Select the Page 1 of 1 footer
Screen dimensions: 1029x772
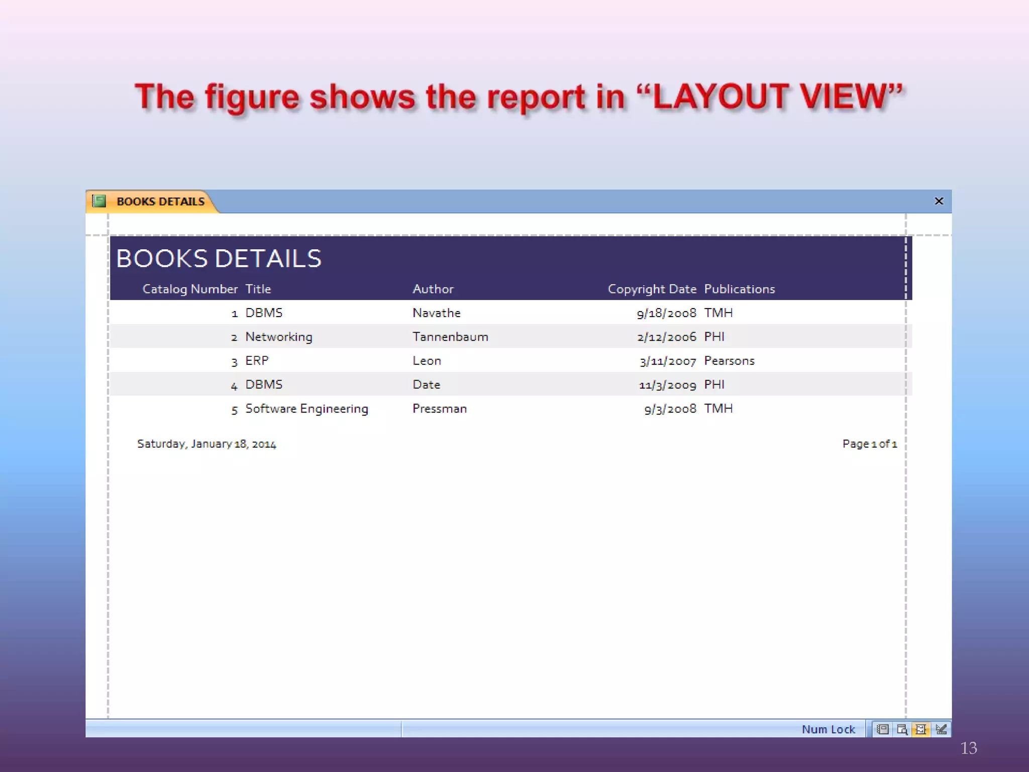coord(869,444)
